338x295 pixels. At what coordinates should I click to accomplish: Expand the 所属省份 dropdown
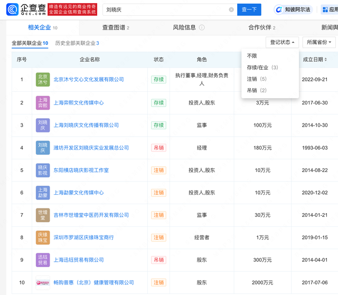tap(318, 42)
